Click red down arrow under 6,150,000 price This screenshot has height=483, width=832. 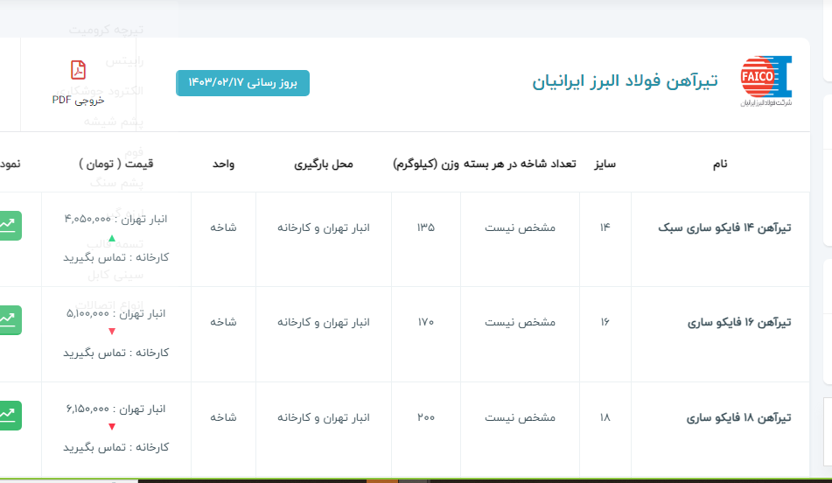pyautogui.click(x=111, y=427)
